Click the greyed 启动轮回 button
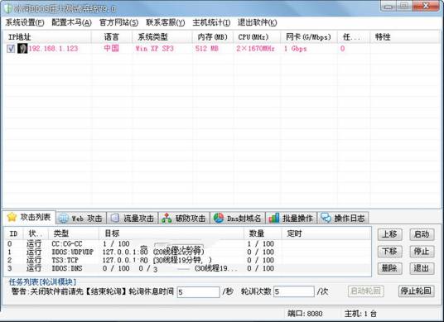 (x=365, y=291)
